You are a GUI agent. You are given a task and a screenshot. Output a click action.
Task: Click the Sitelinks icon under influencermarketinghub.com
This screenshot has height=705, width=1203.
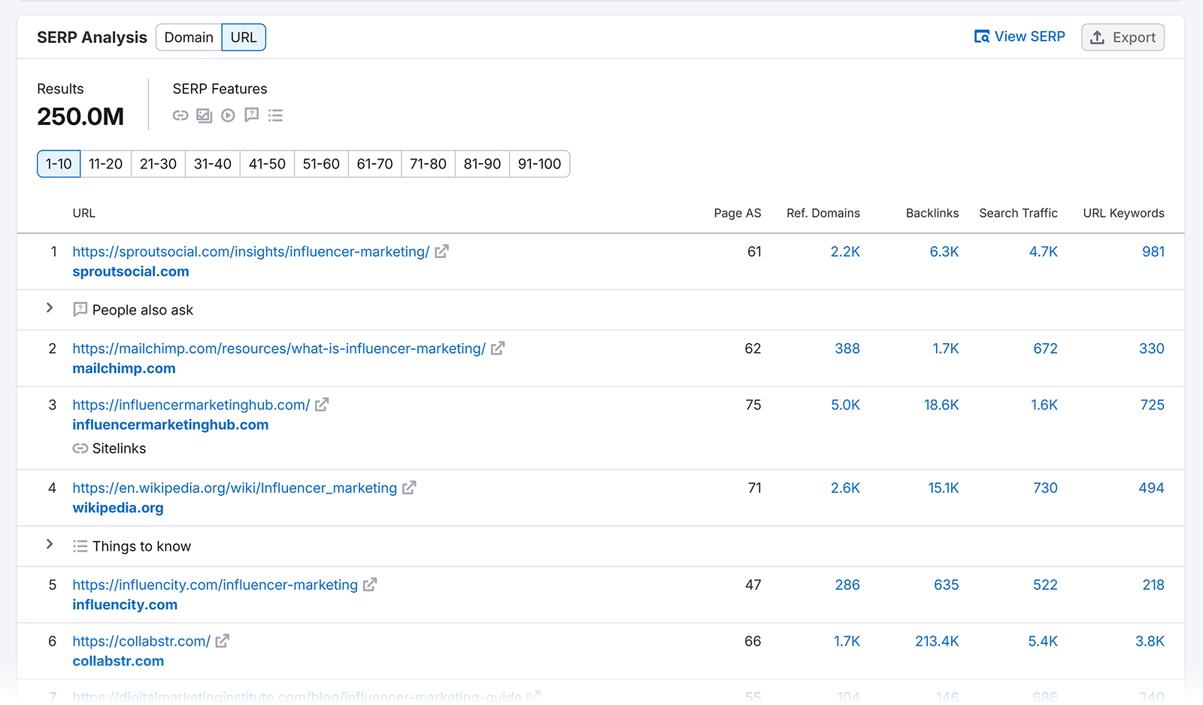pyautogui.click(x=80, y=448)
